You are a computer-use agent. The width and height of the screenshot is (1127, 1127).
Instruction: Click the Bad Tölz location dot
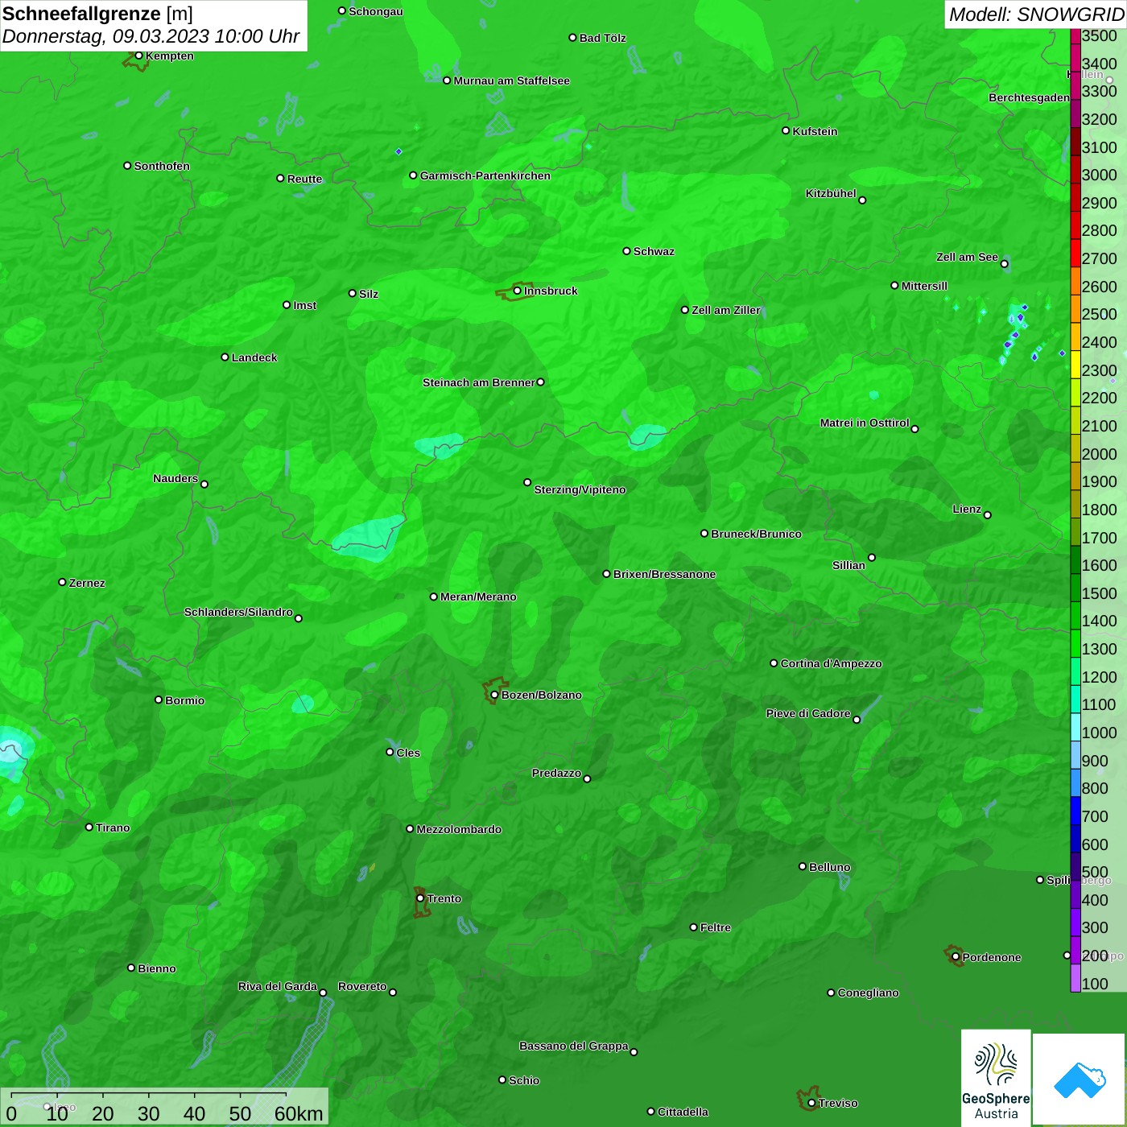pyautogui.click(x=572, y=38)
